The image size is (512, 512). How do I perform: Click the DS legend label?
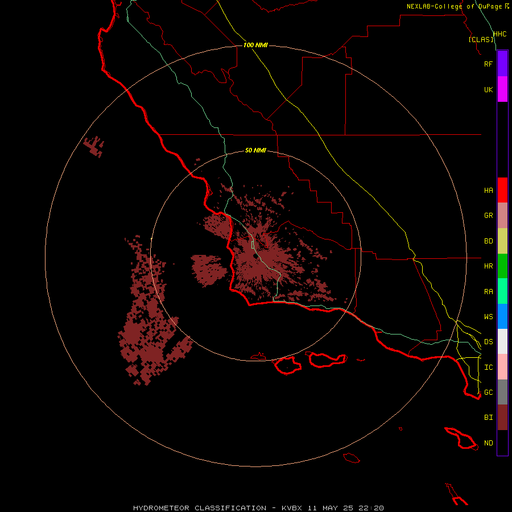(x=488, y=342)
